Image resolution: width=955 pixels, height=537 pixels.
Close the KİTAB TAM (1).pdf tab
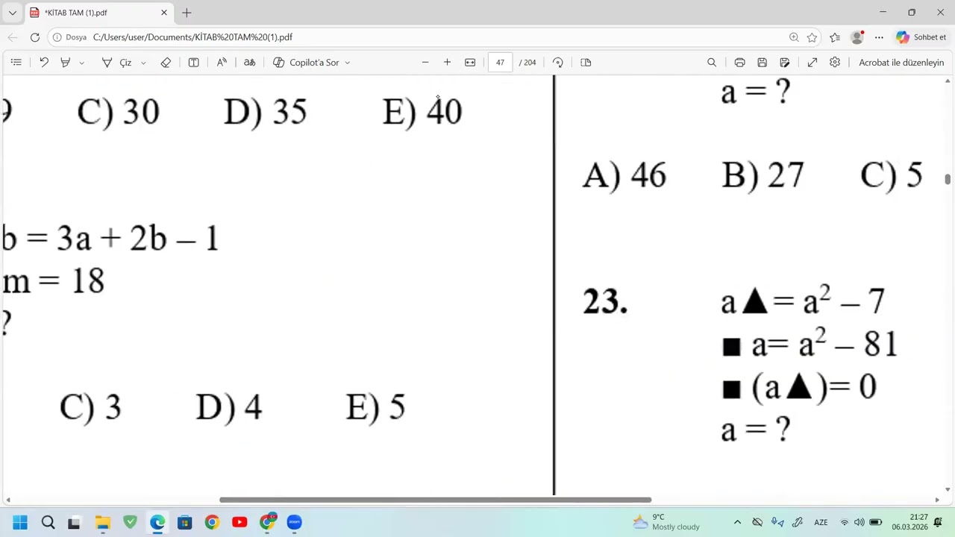[x=164, y=13]
